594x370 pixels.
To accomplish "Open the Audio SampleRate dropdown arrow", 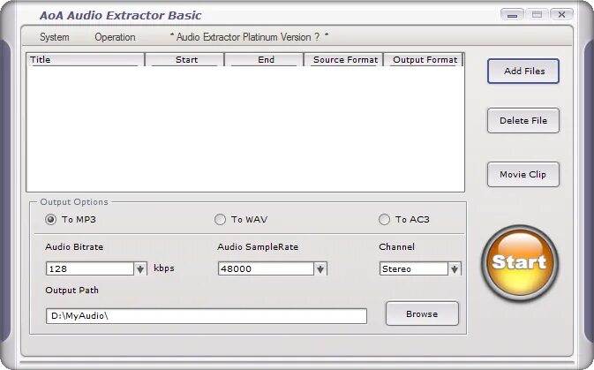I will point(320,268).
